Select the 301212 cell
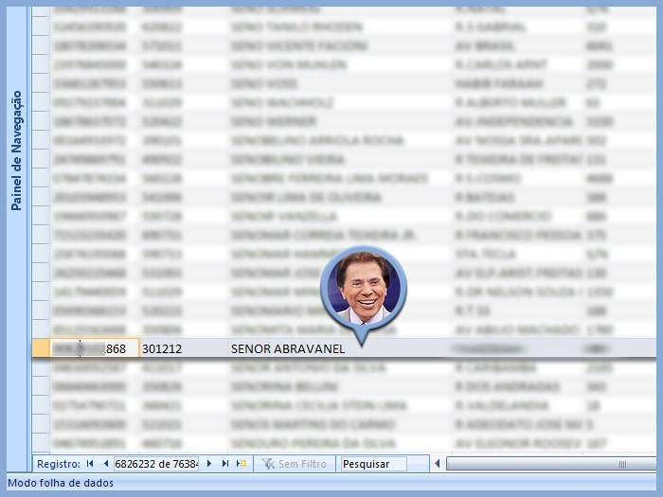The image size is (663, 497). 183,348
